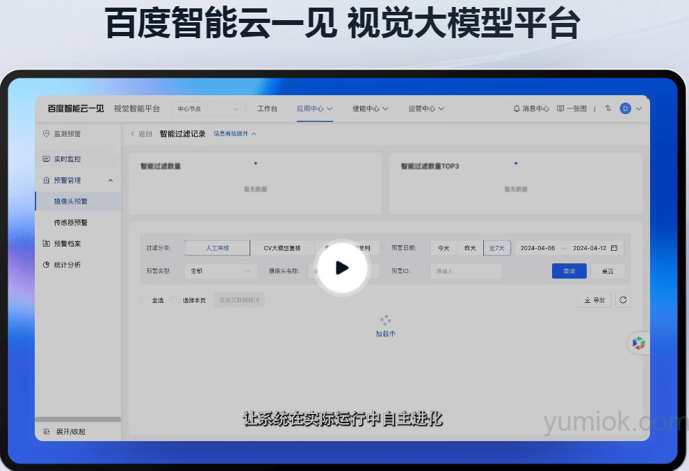Click the 预警ID input field
Image resolution: width=689 pixels, height=471 pixels.
click(x=466, y=271)
